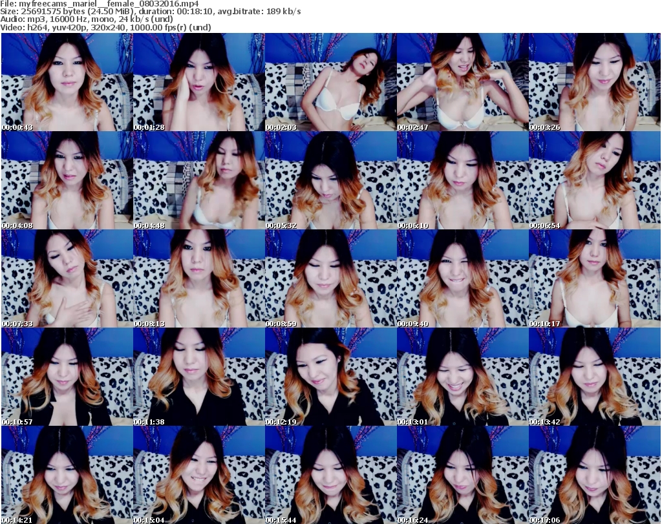Open the frame timestamped 00:06:54
Image resolution: width=662 pixels, height=524 pixels.
(594, 180)
